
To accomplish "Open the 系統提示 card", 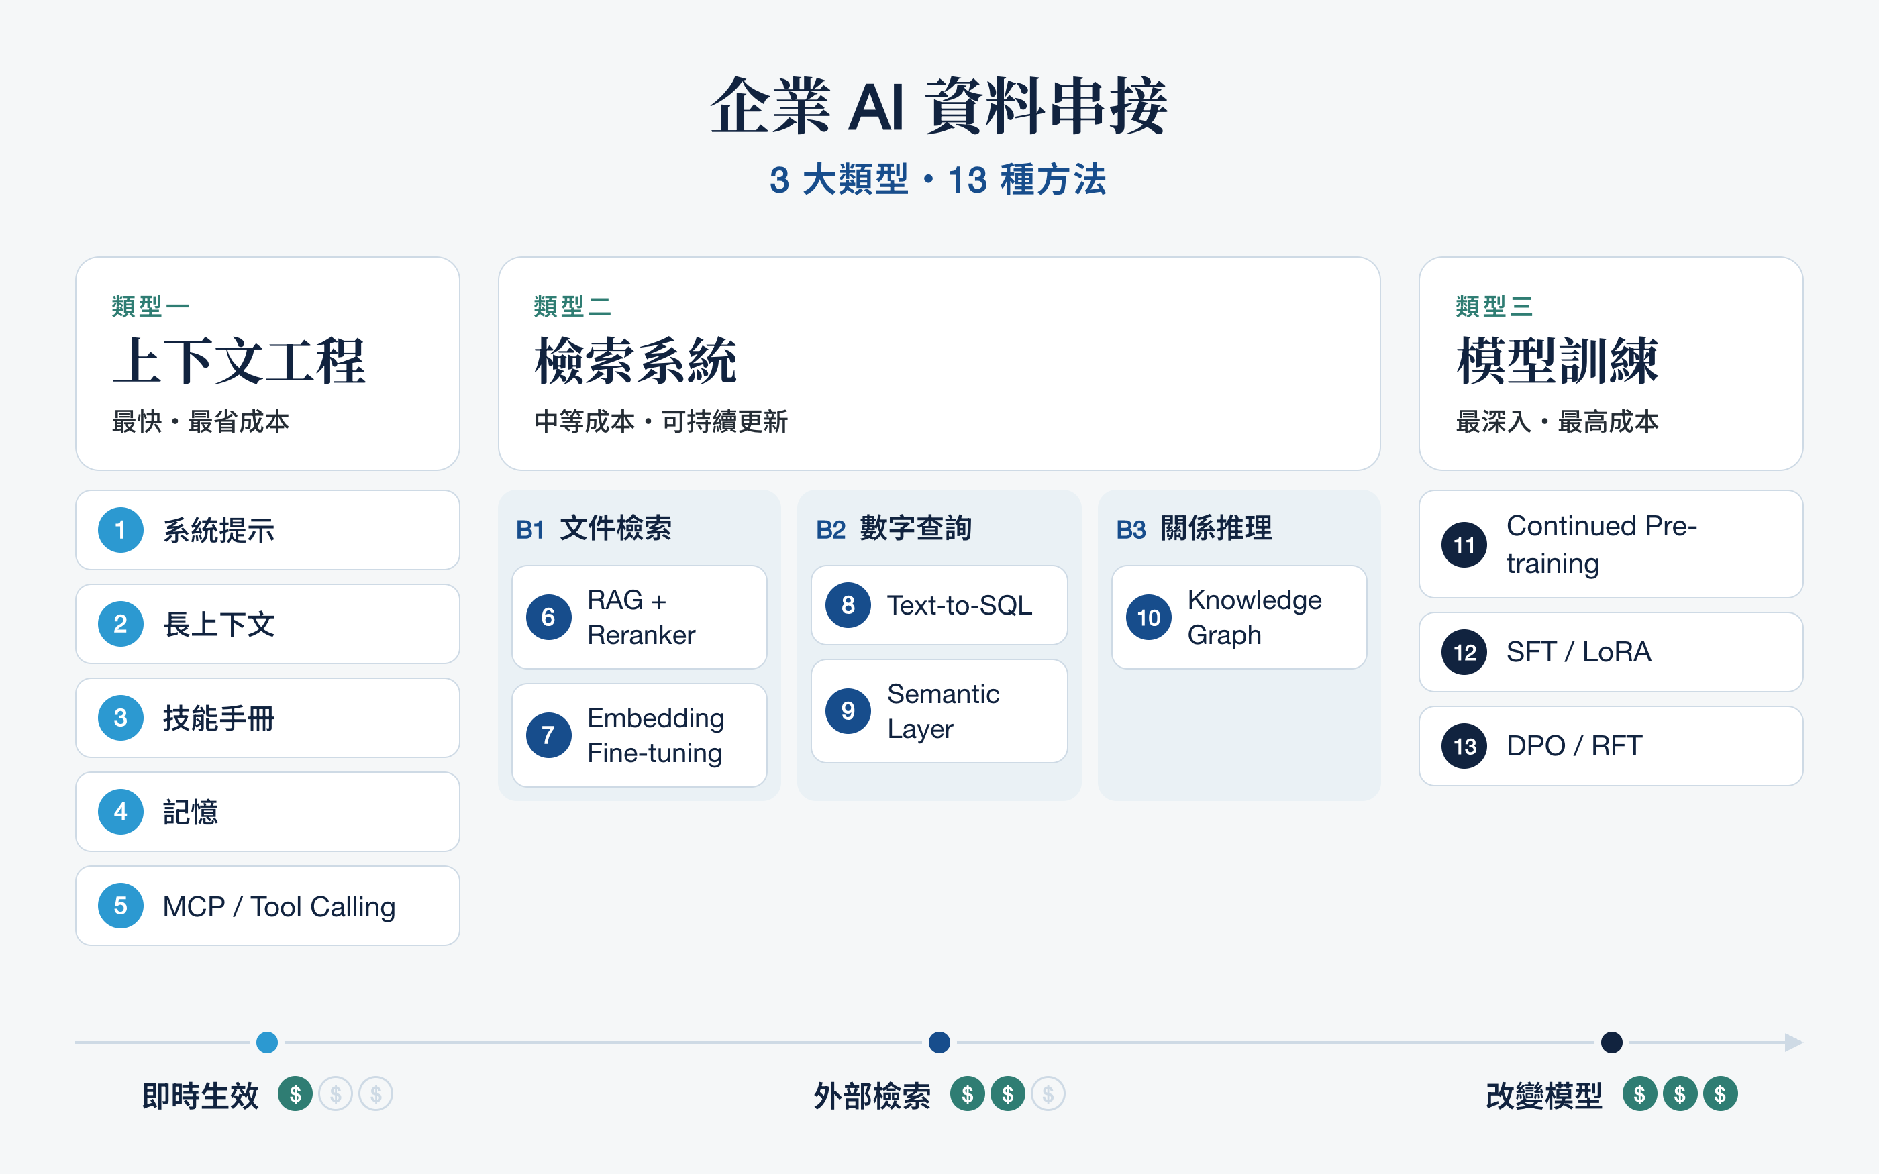I will [267, 531].
